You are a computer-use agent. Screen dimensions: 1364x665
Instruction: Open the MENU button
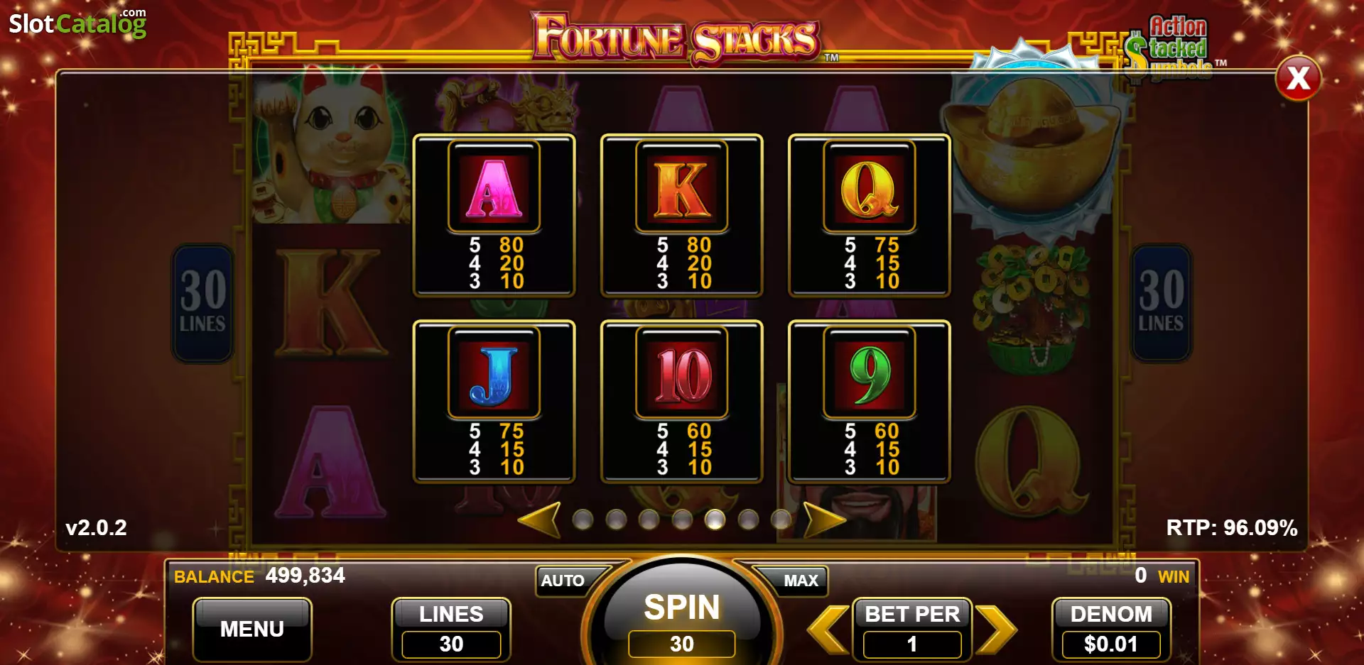[252, 630]
